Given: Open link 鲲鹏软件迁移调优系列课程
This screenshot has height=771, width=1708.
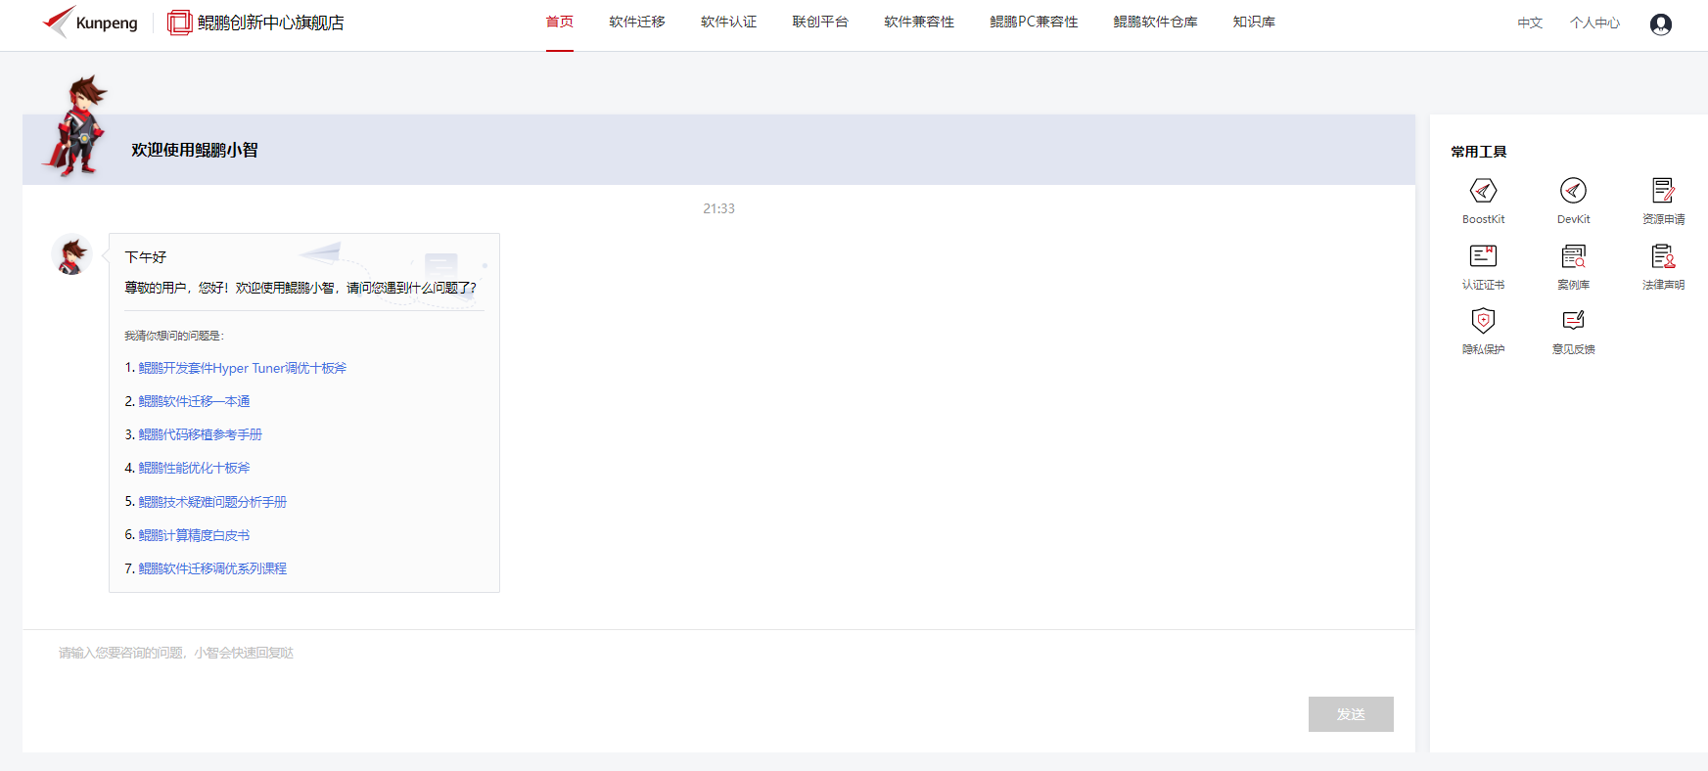Looking at the screenshot, I should 212,568.
